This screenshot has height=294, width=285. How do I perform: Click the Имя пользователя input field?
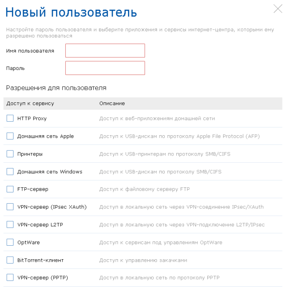click(x=105, y=51)
